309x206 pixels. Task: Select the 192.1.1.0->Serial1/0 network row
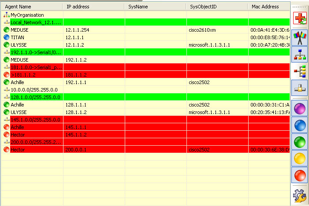pyautogui.click(x=145, y=52)
